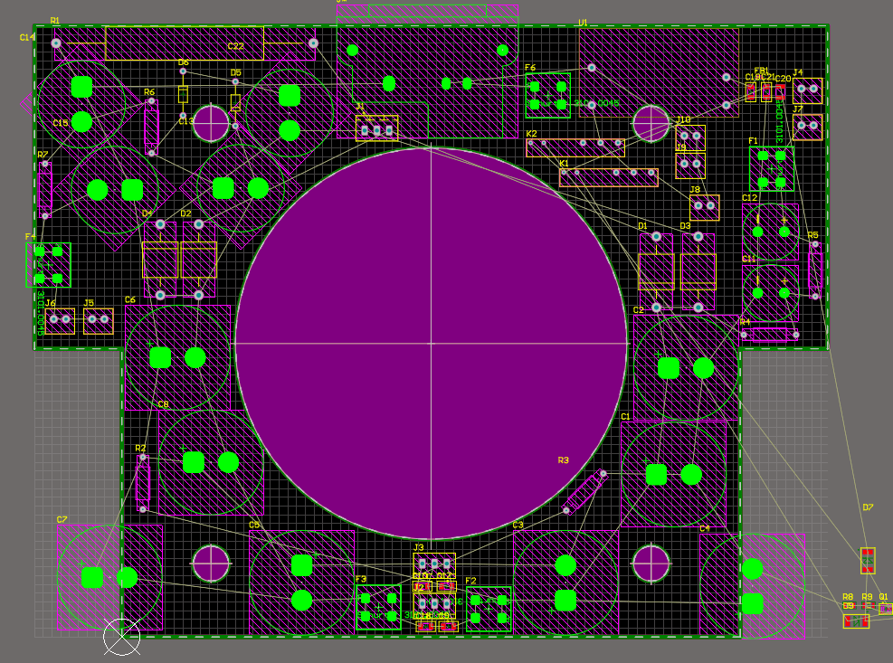Select the C3 capacitor label
893x663 pixels.
coord(518,526)
